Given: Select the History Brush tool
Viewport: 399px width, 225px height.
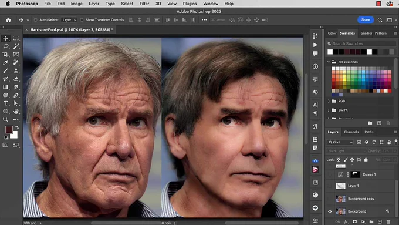Looking at the screenshot, I should tap(5, 79).
